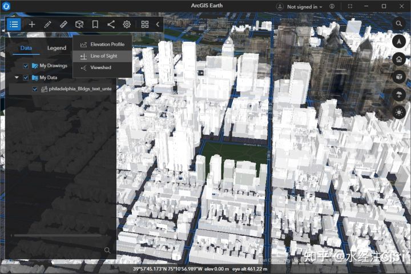Open the Measure ruler tool

tap(63, 25)
